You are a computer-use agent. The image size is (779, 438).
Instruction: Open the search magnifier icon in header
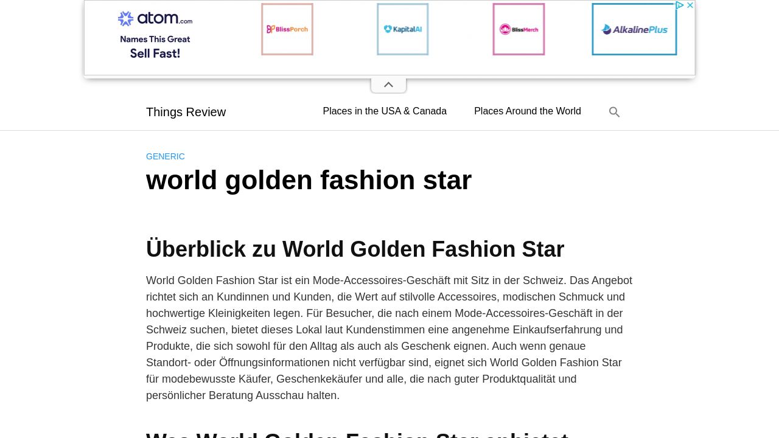(614, 112)
